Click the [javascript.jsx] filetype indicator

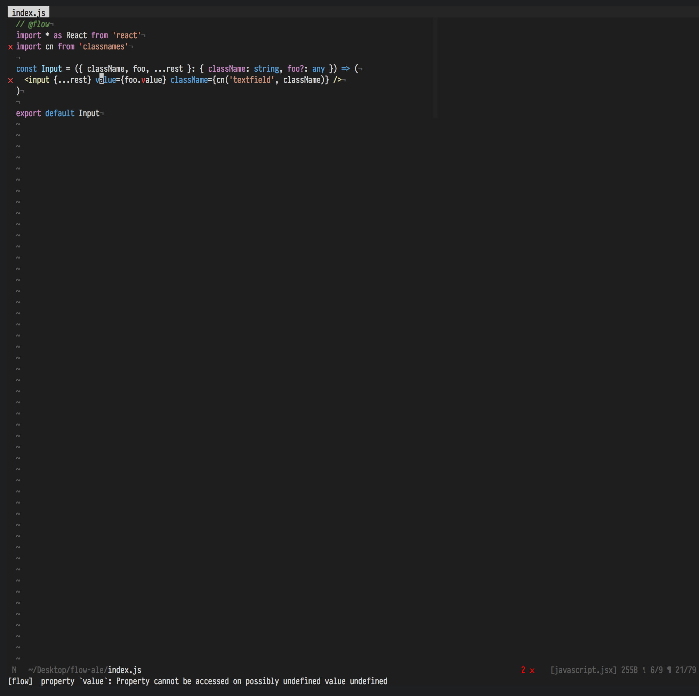[x=583, y=670]
